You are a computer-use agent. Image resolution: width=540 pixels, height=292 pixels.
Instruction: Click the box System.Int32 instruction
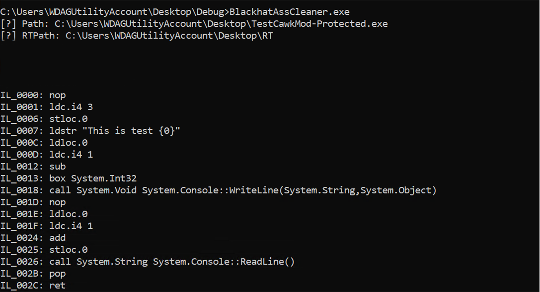(x=93, y=178)
